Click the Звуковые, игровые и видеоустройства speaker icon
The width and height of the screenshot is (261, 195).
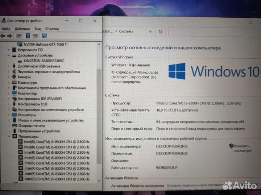tap(14, 71)
